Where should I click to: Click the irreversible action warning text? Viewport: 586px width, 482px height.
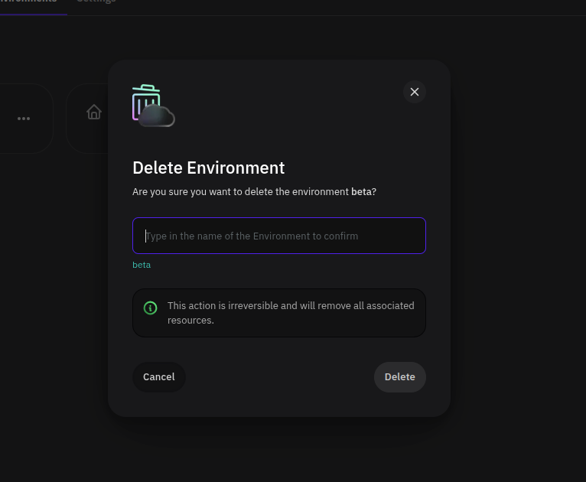291,313
